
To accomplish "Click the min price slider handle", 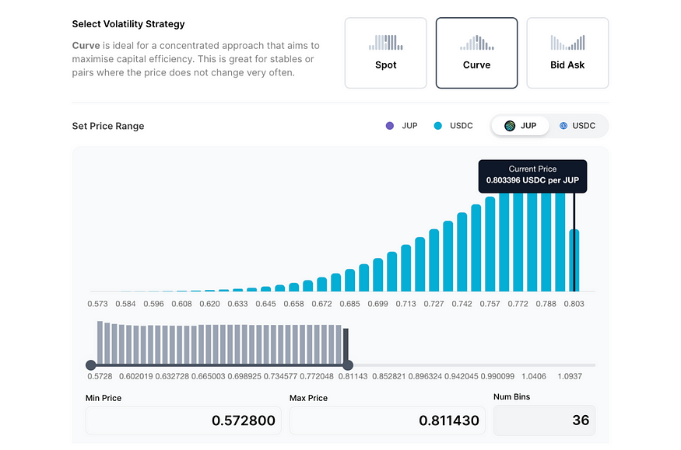I will [91, 365].
